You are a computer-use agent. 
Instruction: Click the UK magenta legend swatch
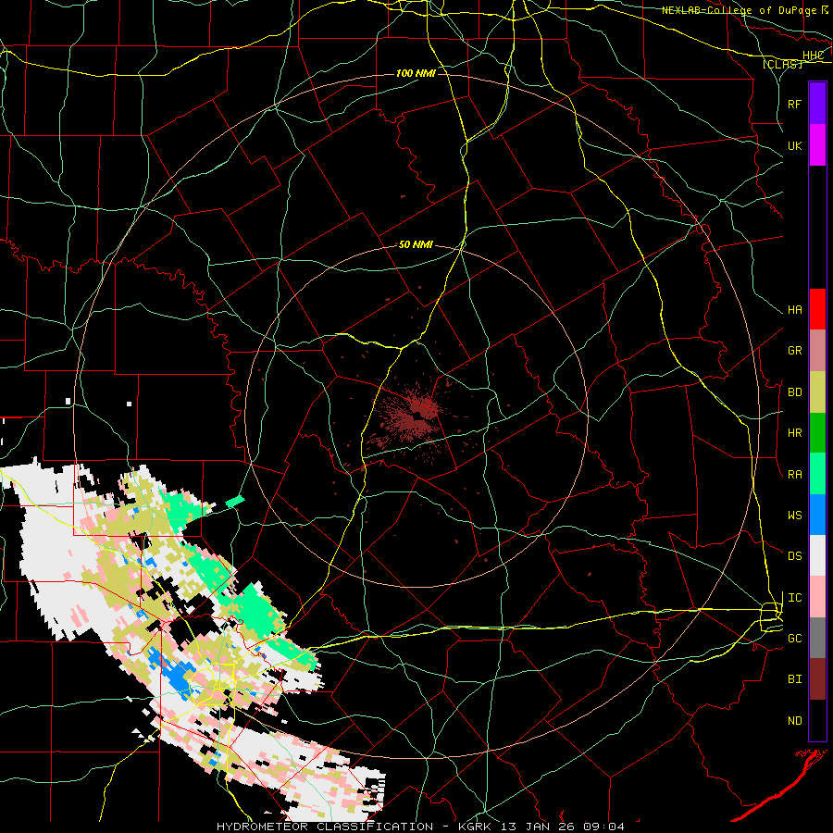(817, 145)
